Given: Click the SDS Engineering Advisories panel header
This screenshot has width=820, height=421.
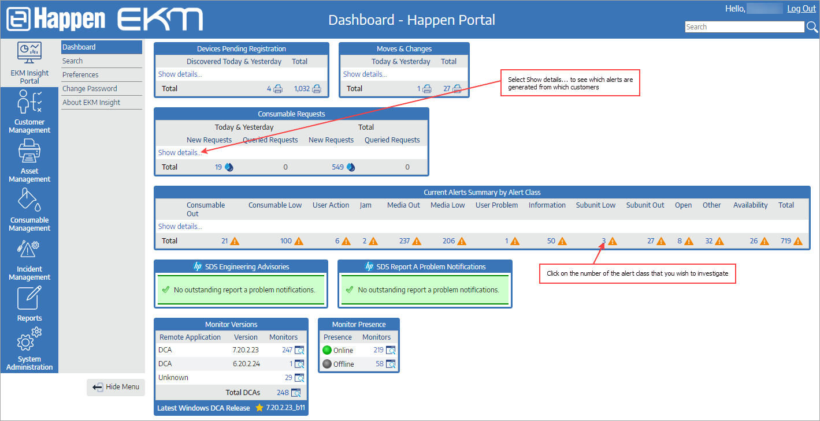Looking at the screenshot, I should (241, 267).
